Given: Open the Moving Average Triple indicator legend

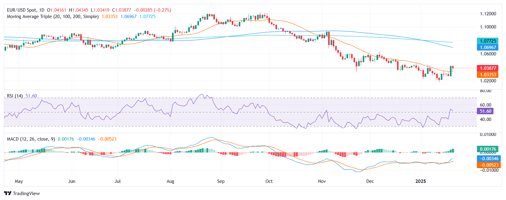Looking at the screenshot, I should [x=53, y=17].
